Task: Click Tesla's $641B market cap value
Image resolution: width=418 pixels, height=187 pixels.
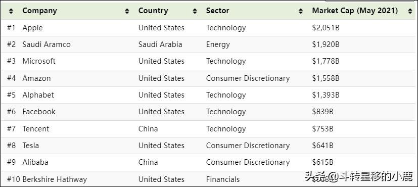Action: pyautogui.click(x=322, y=146)
